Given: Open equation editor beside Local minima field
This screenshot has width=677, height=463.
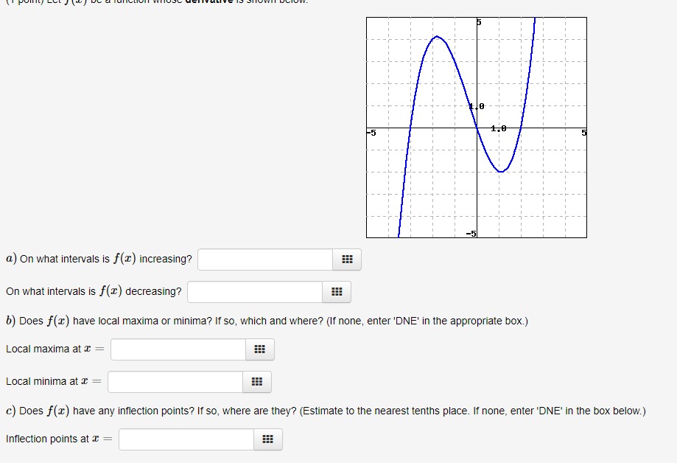Looking at the screenshot, I should point(256,382).
